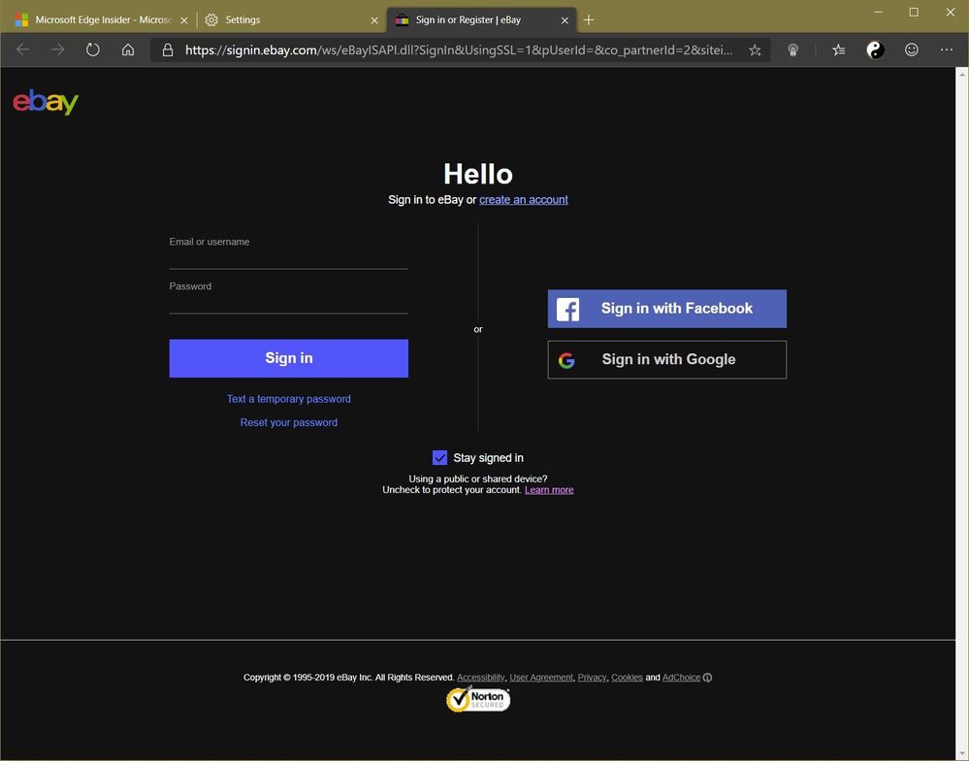The width and height of the screenshot is (969, 761).
Task: Send feedback with the smiley icon
Action: [x=912, y=50]
